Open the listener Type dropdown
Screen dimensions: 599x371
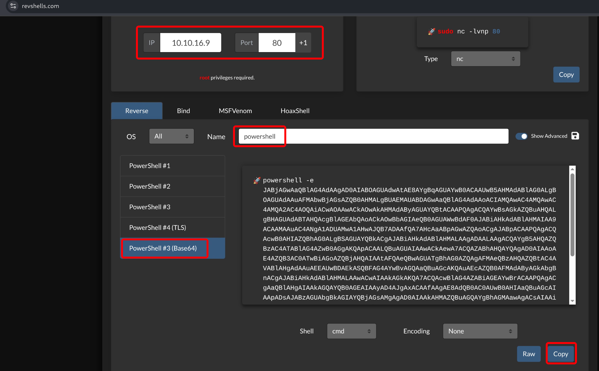point(485,59)
